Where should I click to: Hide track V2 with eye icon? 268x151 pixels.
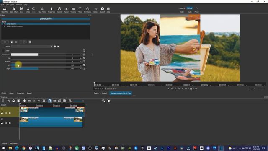point(10,113)
